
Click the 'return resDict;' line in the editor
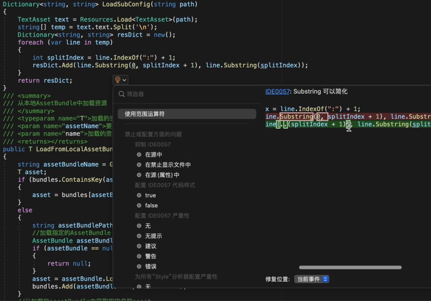[45, 80]
